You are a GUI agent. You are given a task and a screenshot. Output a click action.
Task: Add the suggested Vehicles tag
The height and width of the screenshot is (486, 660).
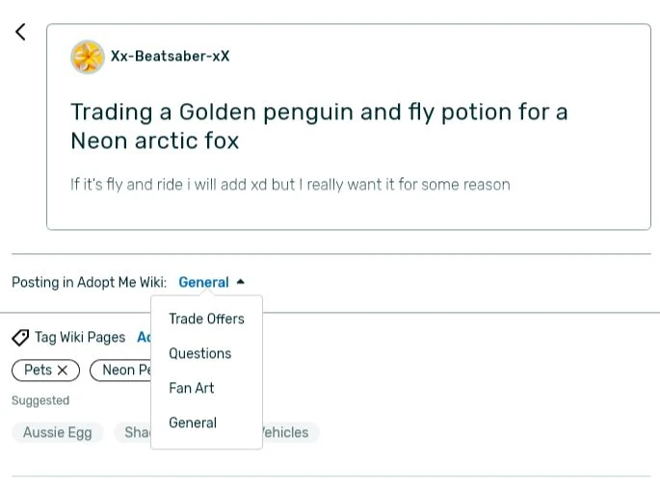click(287, 433)
